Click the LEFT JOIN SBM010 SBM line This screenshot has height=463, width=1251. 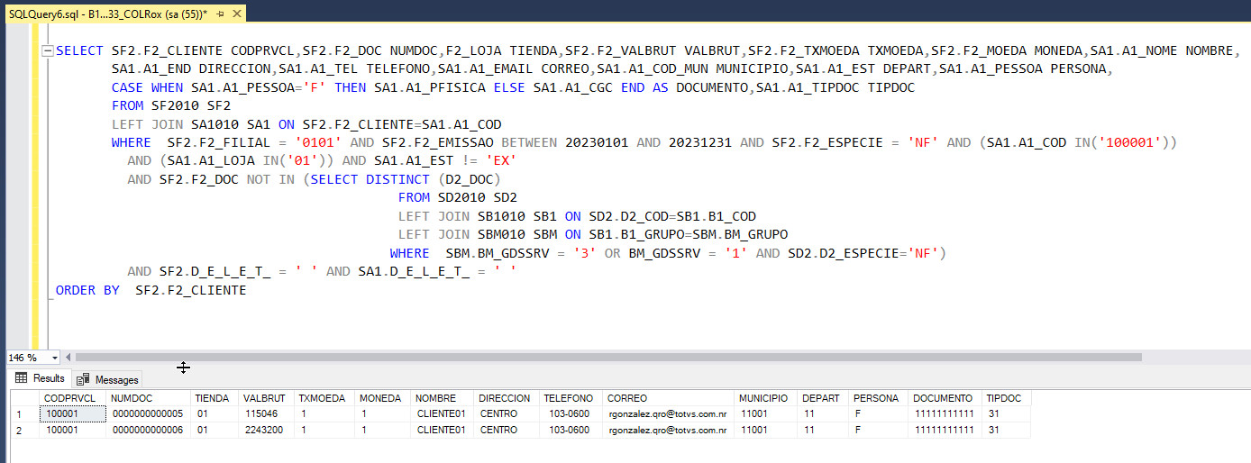(x=593, y=235)
